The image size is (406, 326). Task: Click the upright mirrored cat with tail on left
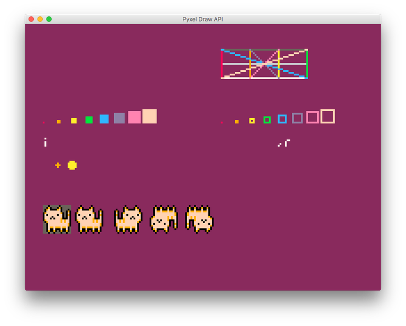pyautogui.click(x=128, y=219)
